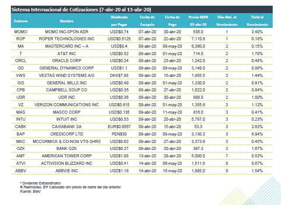Click the 'Fuente: BMV' source note

tap(30, 191)
